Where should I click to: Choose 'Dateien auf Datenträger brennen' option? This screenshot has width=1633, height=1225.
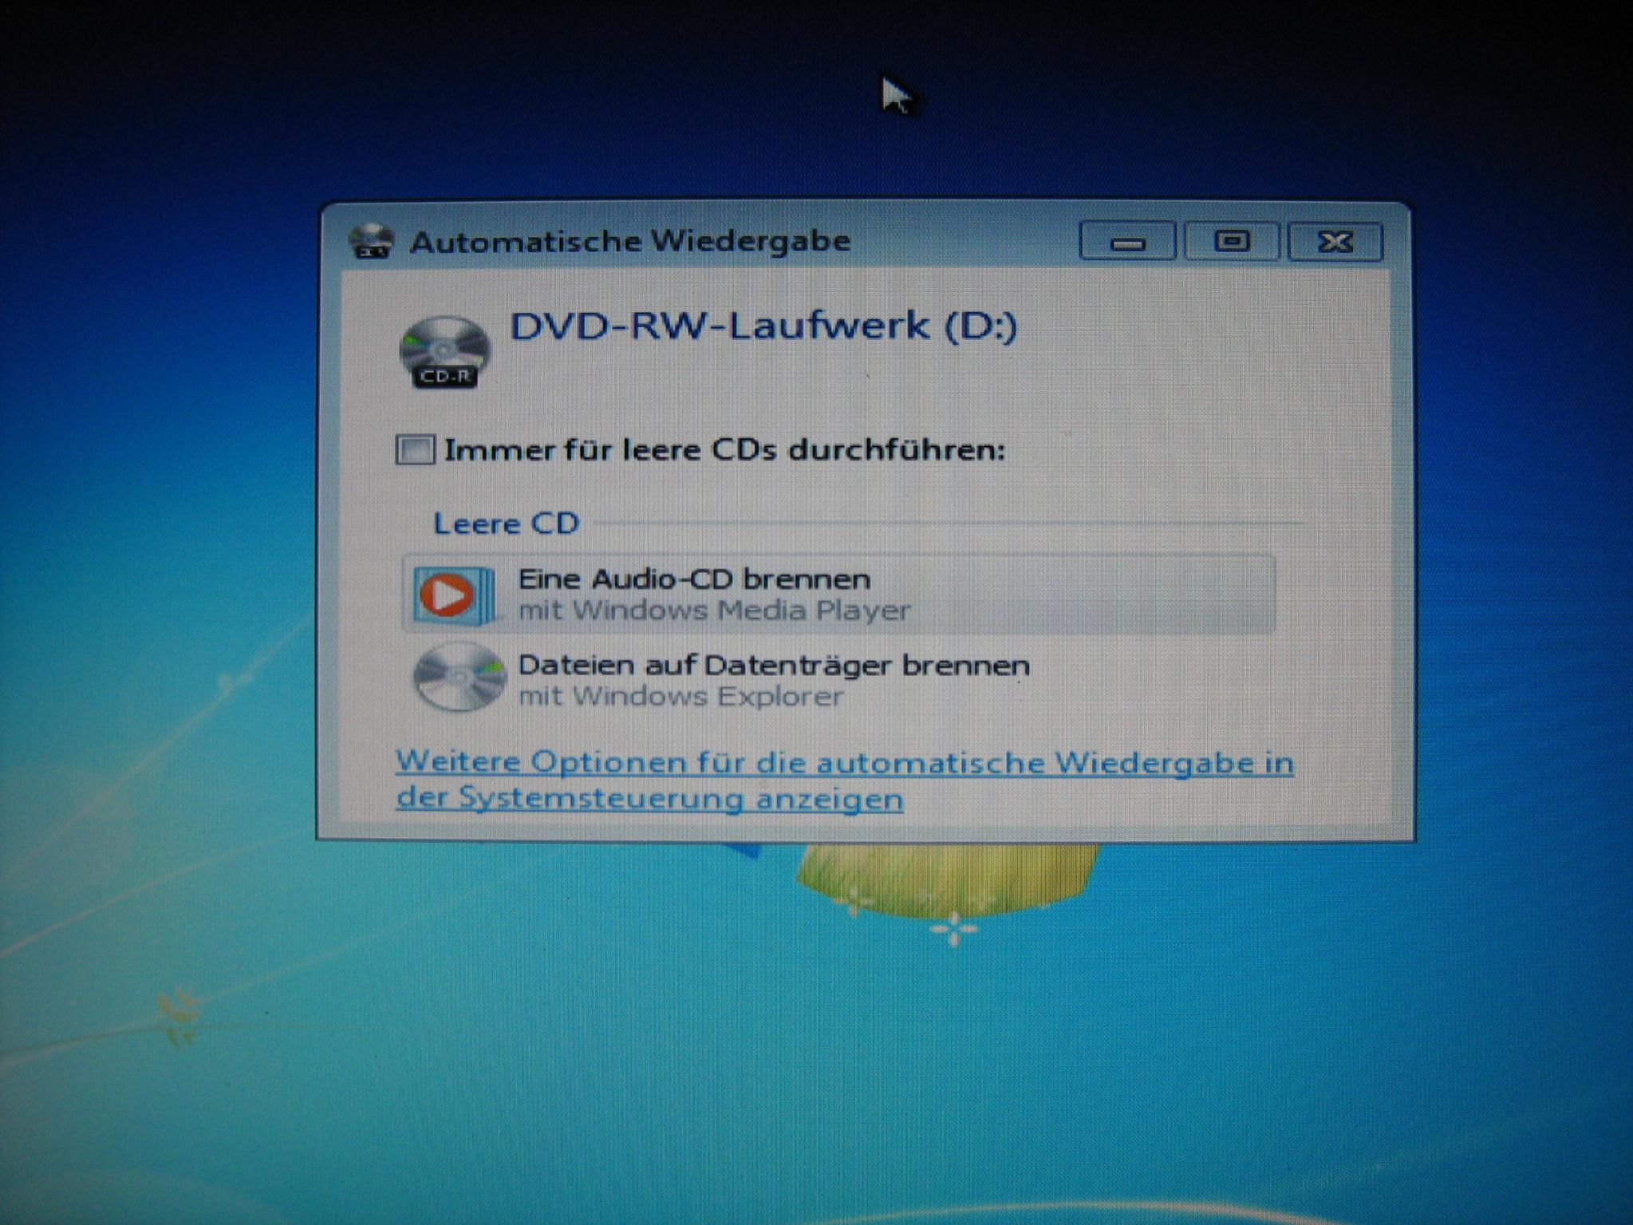[773, 665]
